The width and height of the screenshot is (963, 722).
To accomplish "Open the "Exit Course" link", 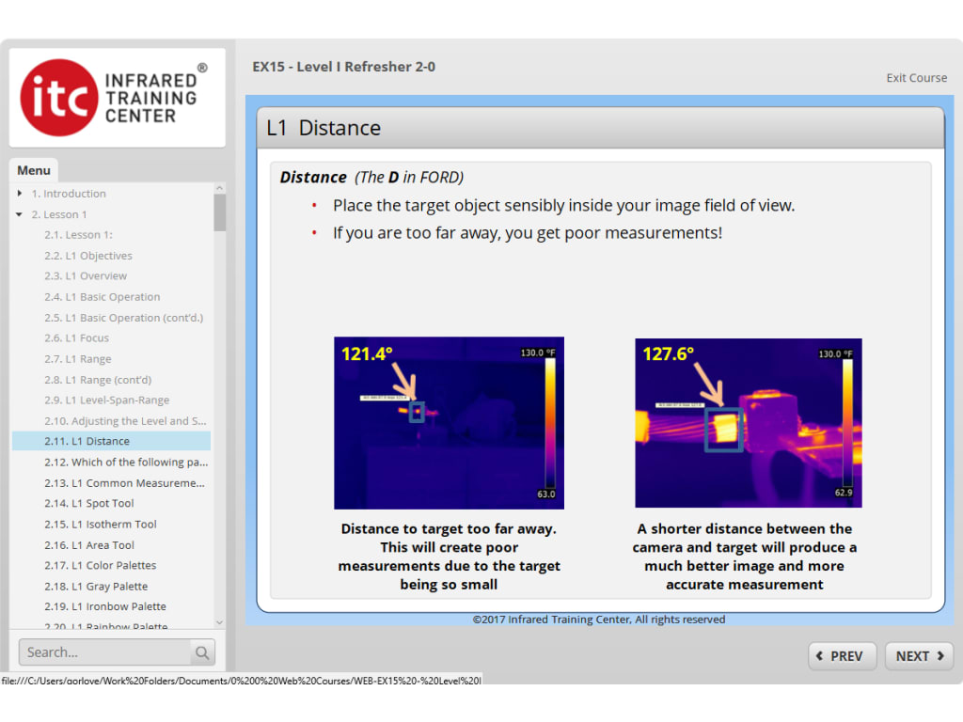I will click(x=916, y=78).
